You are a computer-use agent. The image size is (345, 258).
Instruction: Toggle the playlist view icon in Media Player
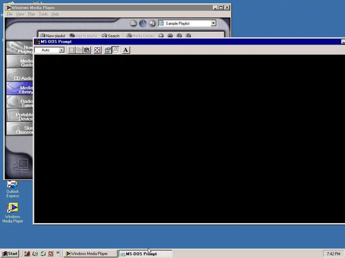click(x=143, y=23)
